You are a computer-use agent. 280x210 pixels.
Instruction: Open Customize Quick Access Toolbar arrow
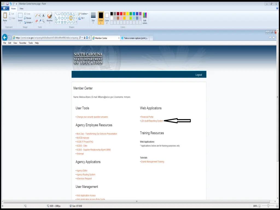pyautogui.click(x=16, y=4)
